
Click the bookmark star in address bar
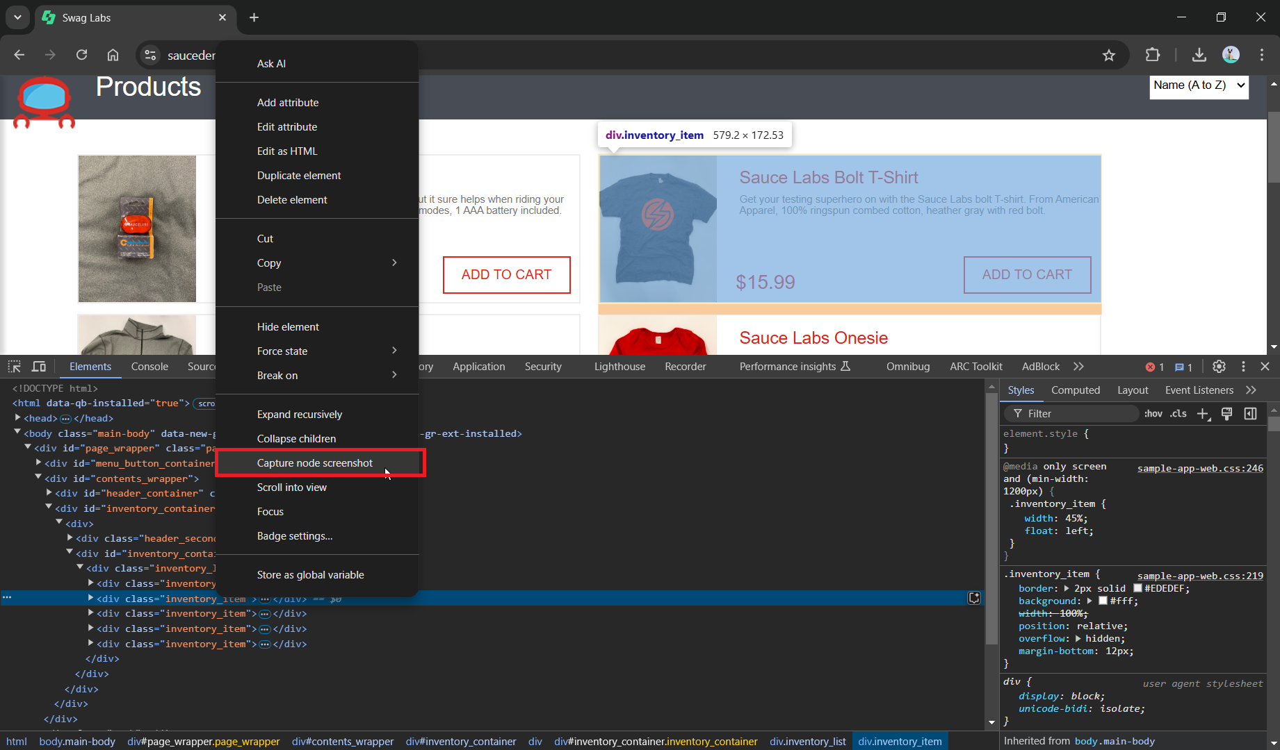(x=1109, y=55)
